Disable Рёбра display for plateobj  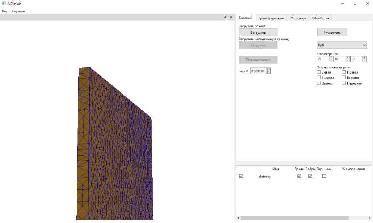[310, 176]
